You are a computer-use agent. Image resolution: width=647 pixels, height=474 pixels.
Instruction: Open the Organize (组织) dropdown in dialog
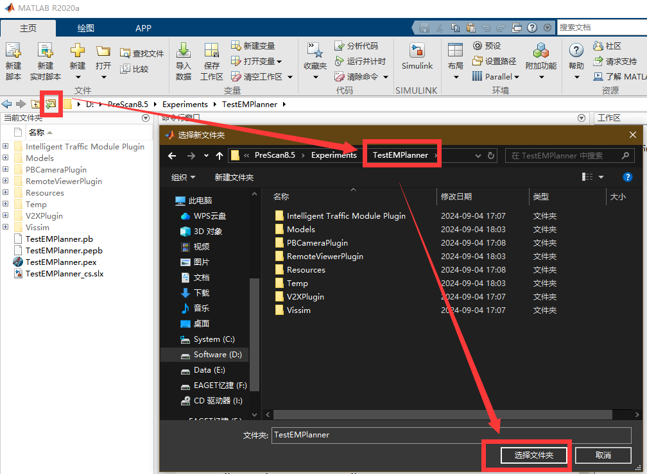tap(183, 177)
